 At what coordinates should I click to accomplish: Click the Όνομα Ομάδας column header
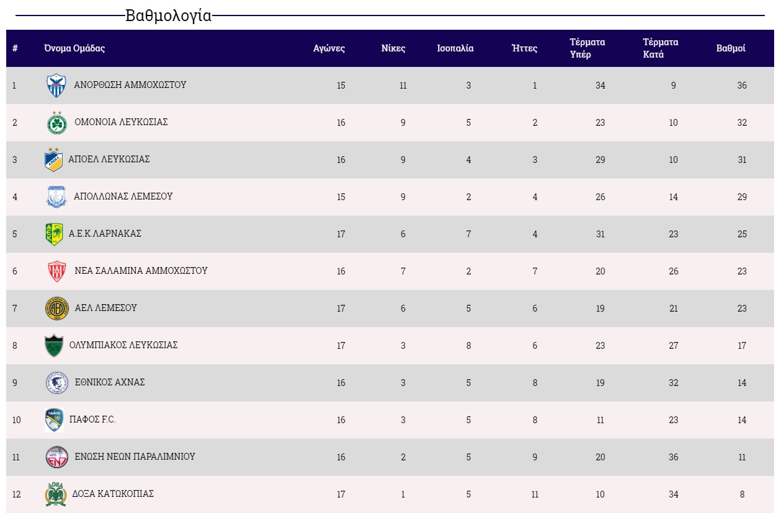click(x=74, y=48)
